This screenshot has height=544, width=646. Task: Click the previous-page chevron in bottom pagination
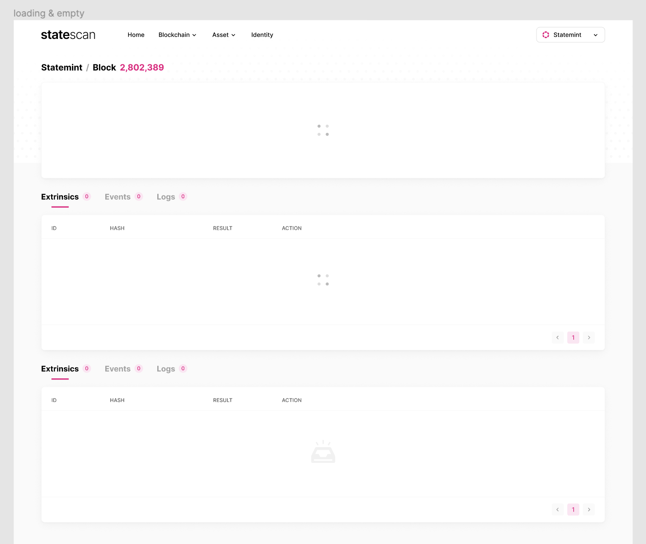[557, 509]
